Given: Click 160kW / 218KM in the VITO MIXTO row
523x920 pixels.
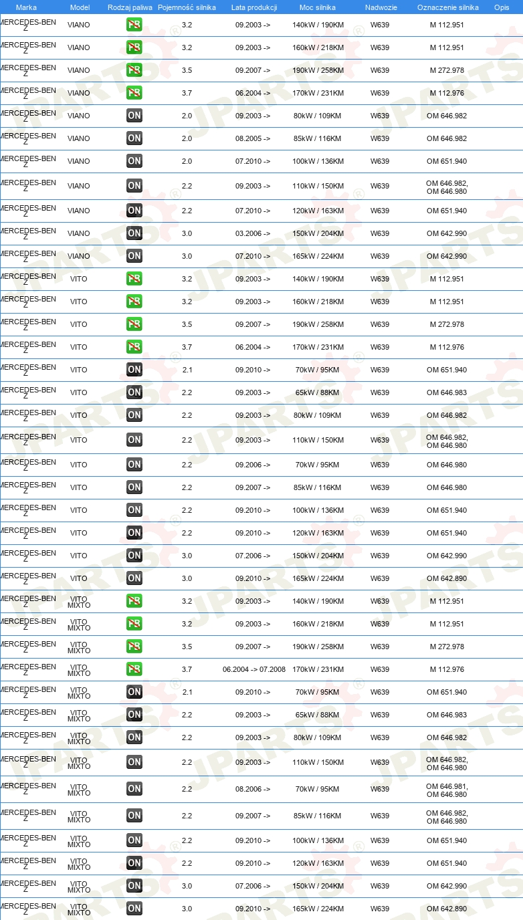Looking at the screenshot, I should [x=318, y=624].
